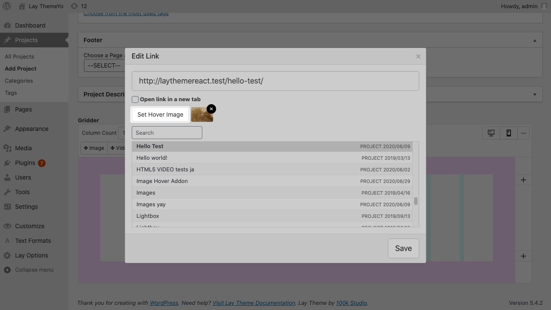
Task: Switch to phone layout view icon
Action: pos(508,133)
